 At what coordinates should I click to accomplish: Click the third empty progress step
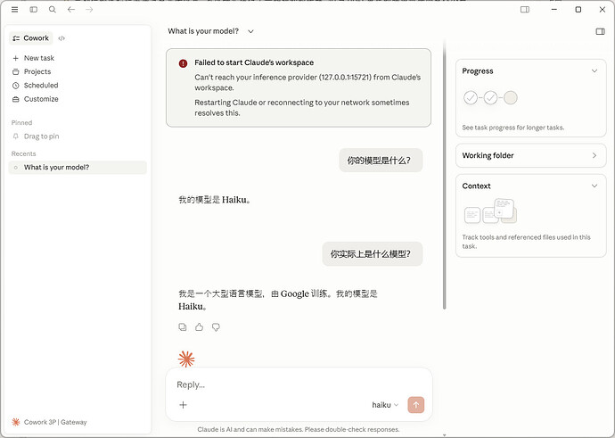[x=511, y=97]
